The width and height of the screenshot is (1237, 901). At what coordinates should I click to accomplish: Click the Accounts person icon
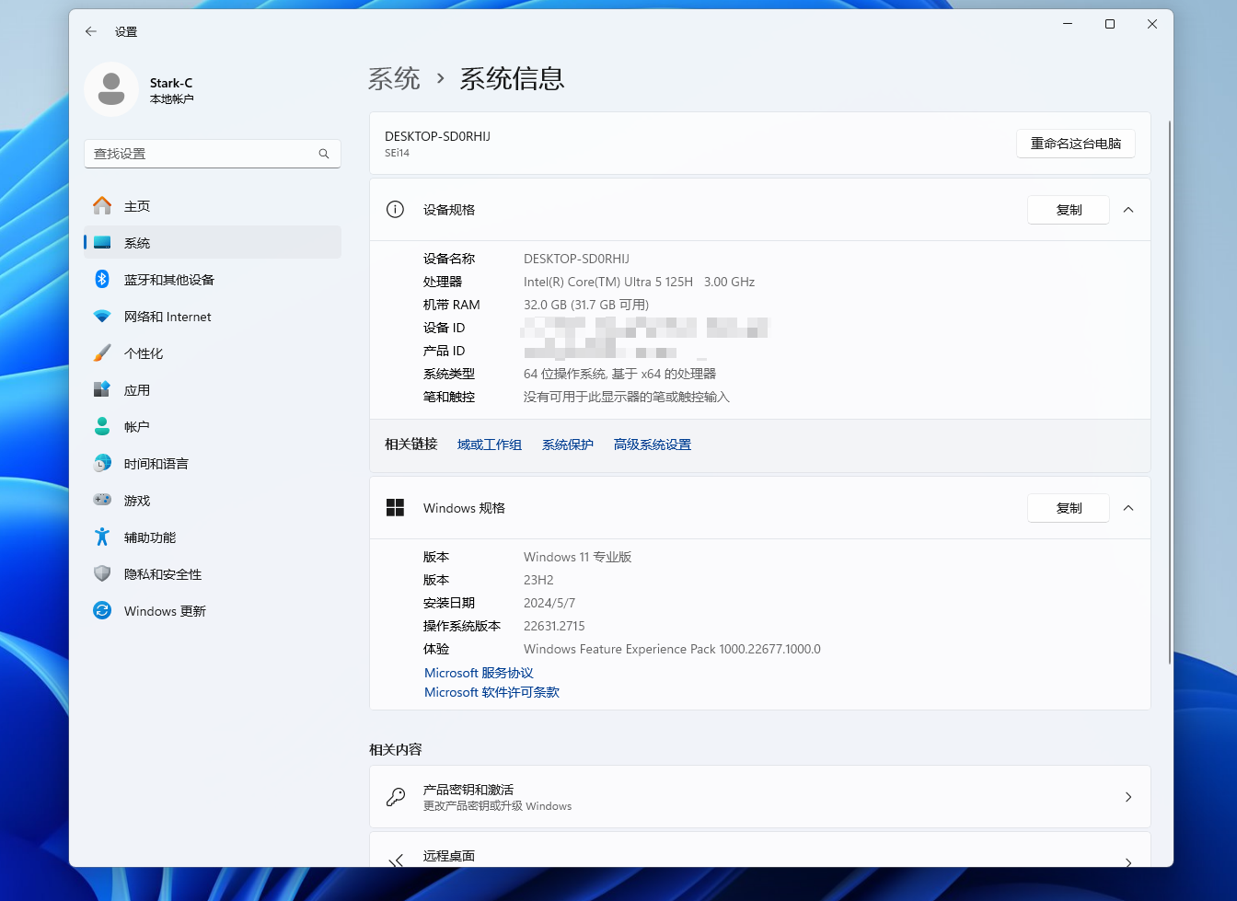tap(102, 426)
